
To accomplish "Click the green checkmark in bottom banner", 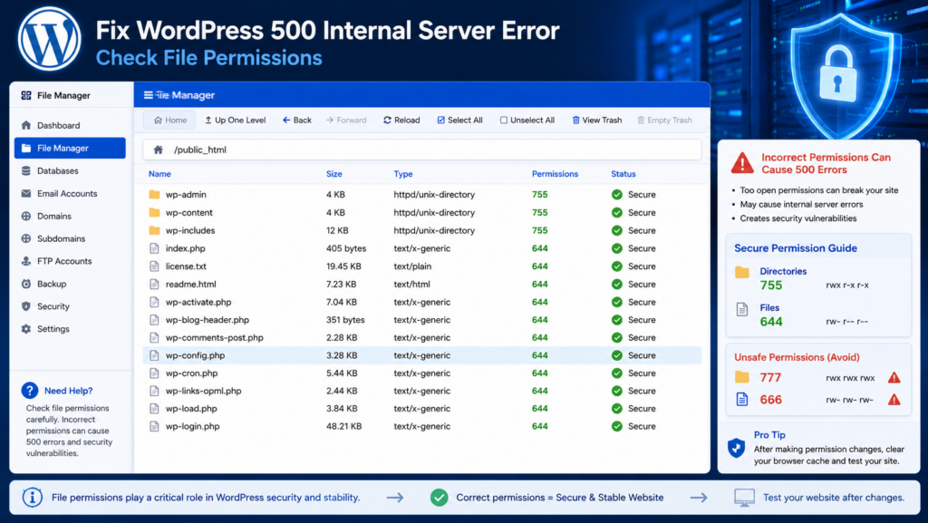I will [440, 498].
